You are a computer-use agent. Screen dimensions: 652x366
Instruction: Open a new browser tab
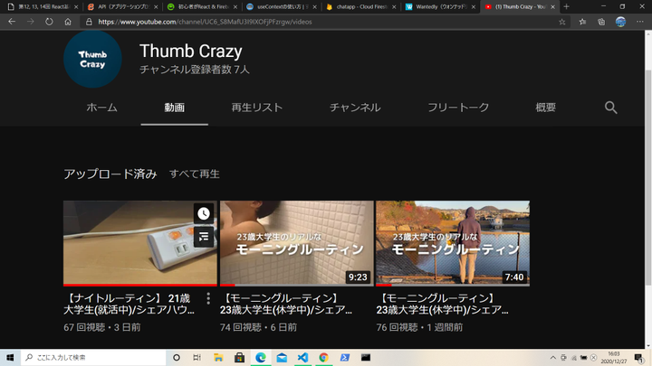pos(566,6)
